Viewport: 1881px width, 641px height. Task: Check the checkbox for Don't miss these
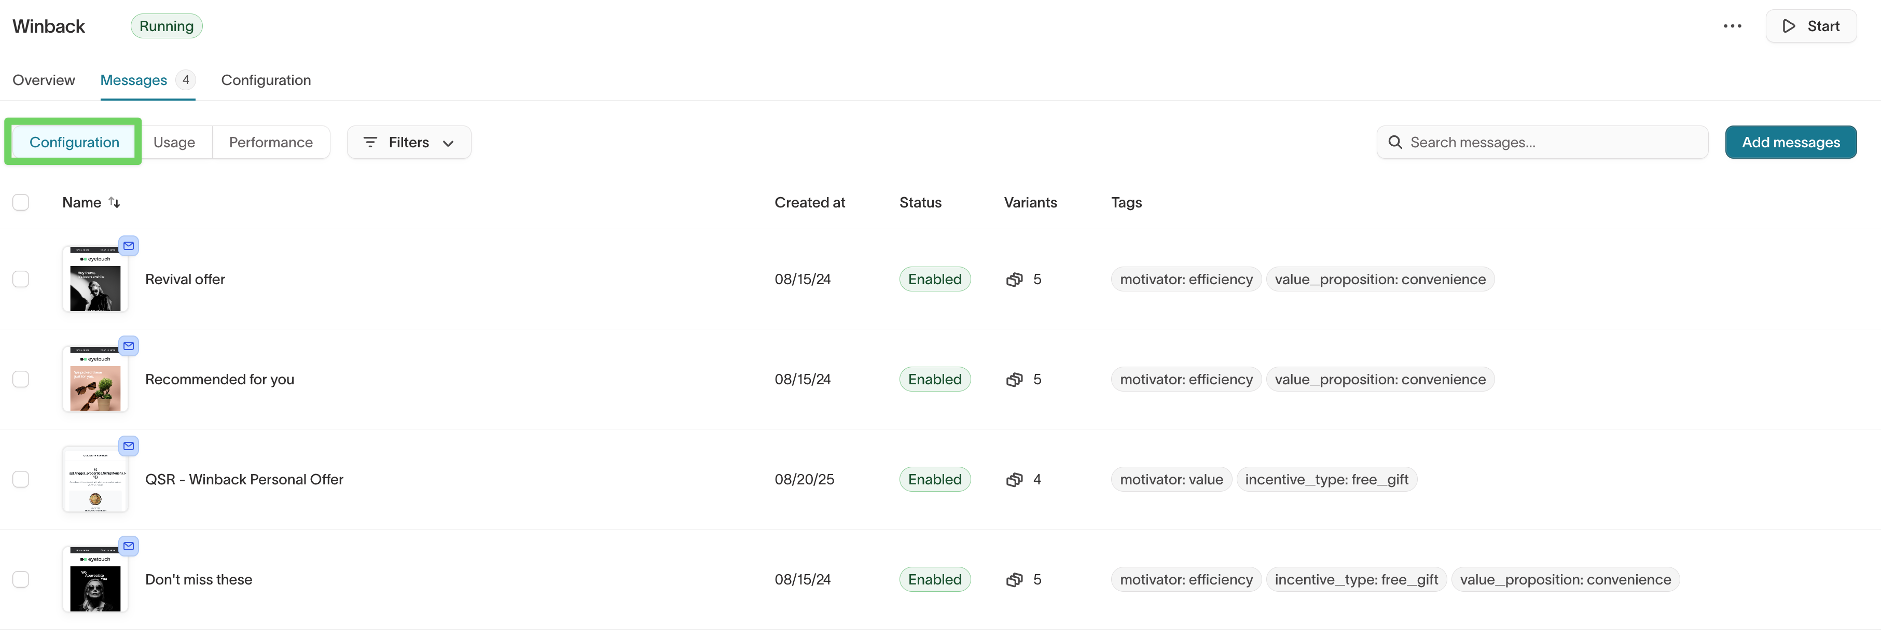tap(21, 579)
